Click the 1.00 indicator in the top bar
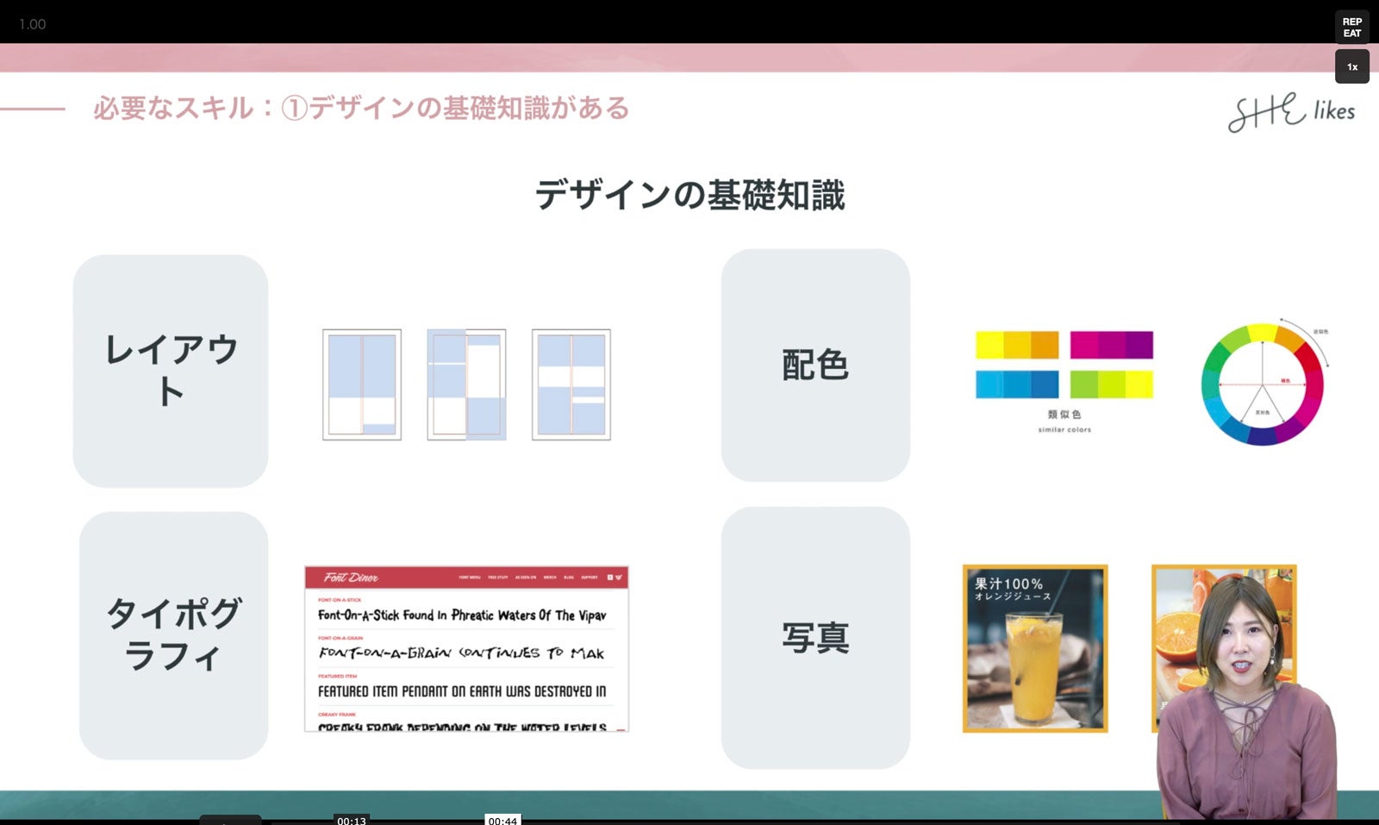Screen dimensions: 1379x825 [33, 24]
